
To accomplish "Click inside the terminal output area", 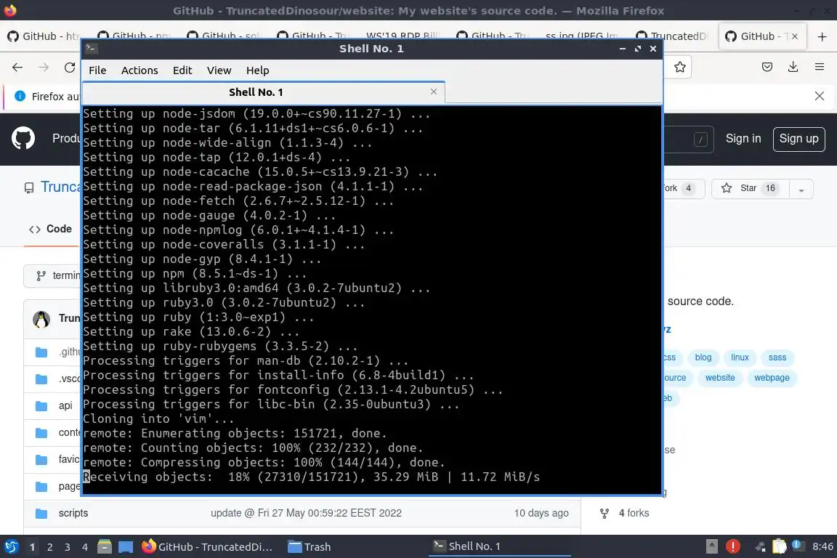I will click(x=371, y=299).
